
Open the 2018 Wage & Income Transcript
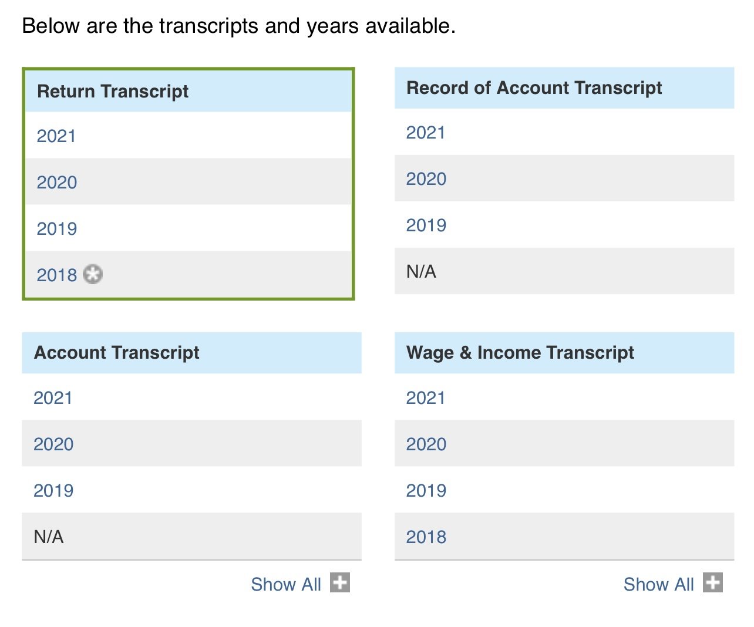(x=426, y=537)
